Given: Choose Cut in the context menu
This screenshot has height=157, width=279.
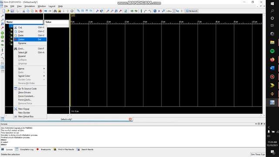Looking at the screenshot, I should (30, 27).
